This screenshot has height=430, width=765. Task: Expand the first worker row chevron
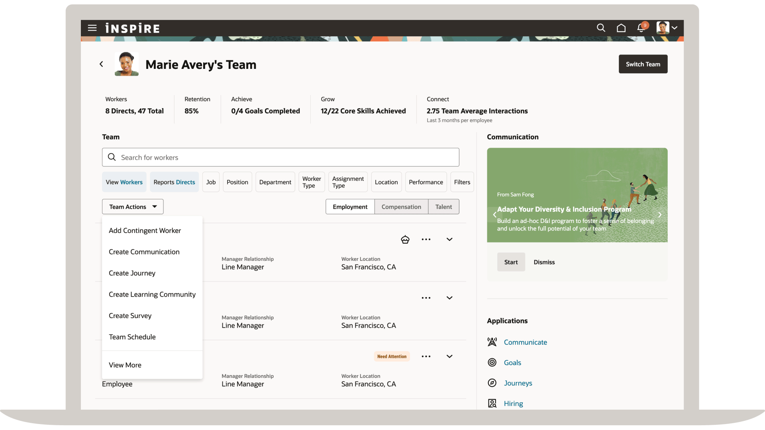pos(449,239)
